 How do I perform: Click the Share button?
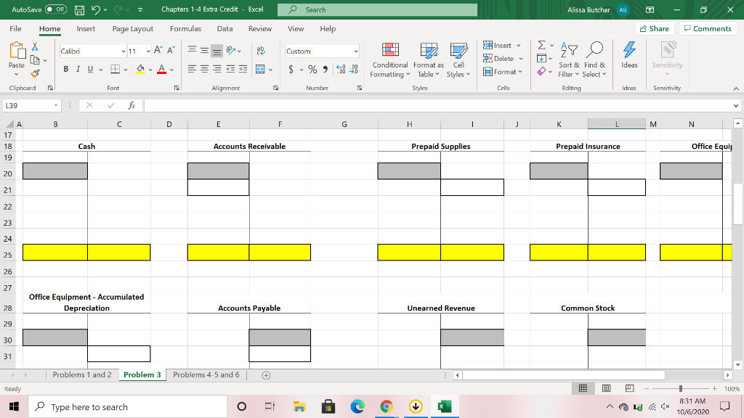[655, 28]
